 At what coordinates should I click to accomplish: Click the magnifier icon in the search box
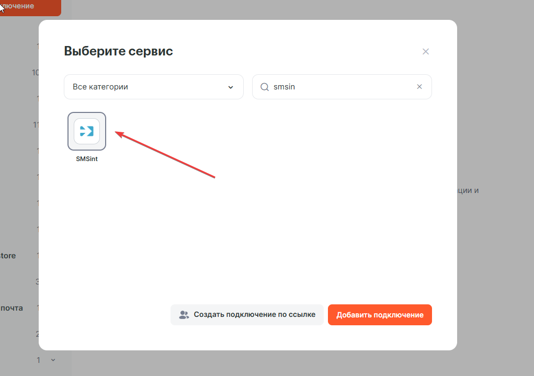click(265, 87)
